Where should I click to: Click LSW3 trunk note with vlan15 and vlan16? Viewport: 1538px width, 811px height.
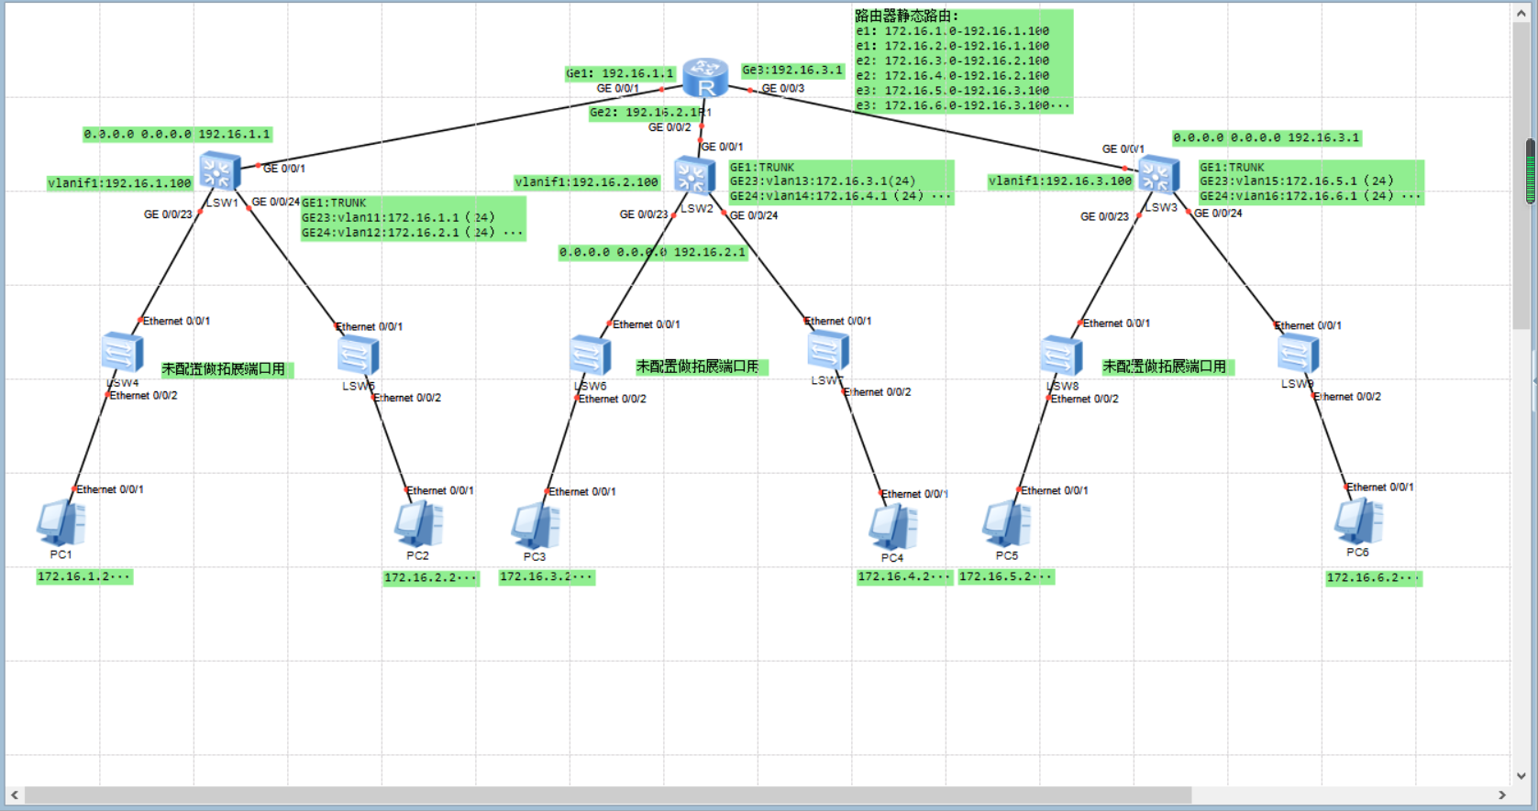[x=1311, y=182]
